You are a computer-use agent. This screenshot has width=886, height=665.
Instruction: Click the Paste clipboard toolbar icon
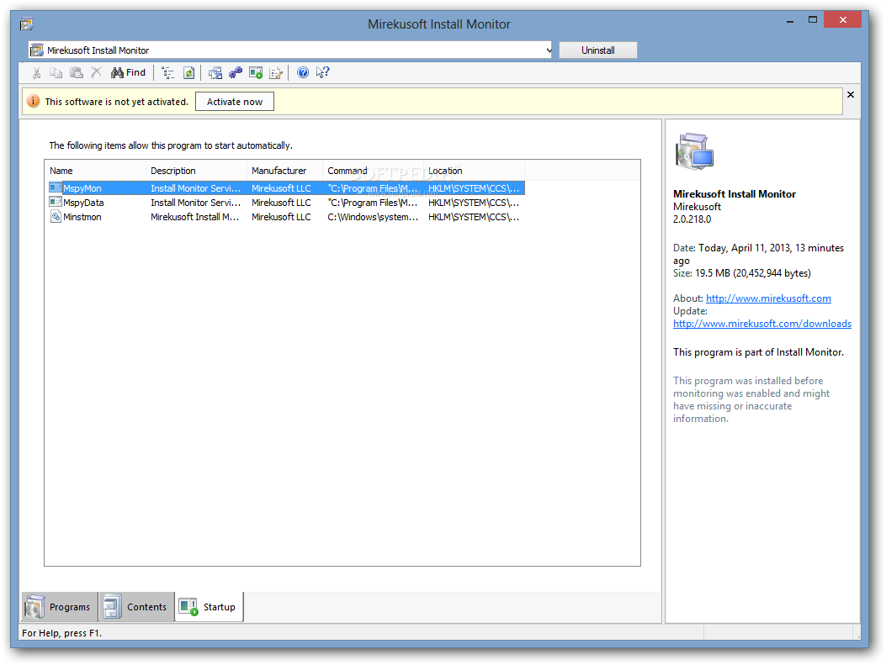77,73
